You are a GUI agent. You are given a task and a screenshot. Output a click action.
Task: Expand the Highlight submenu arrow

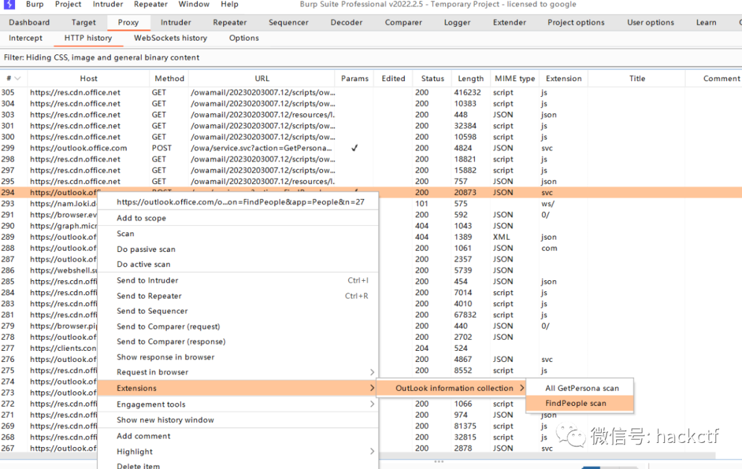372,452
